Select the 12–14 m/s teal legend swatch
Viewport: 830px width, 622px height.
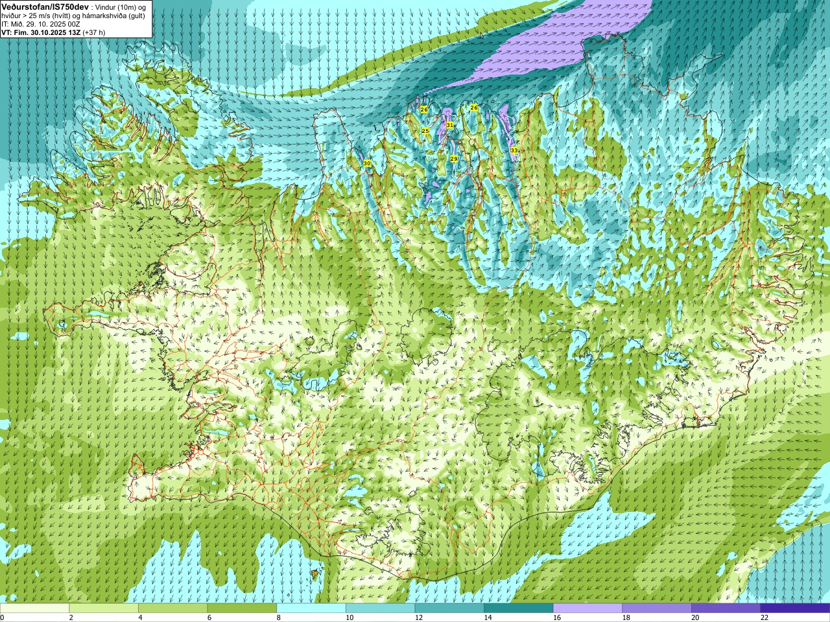tap(449, 608)
